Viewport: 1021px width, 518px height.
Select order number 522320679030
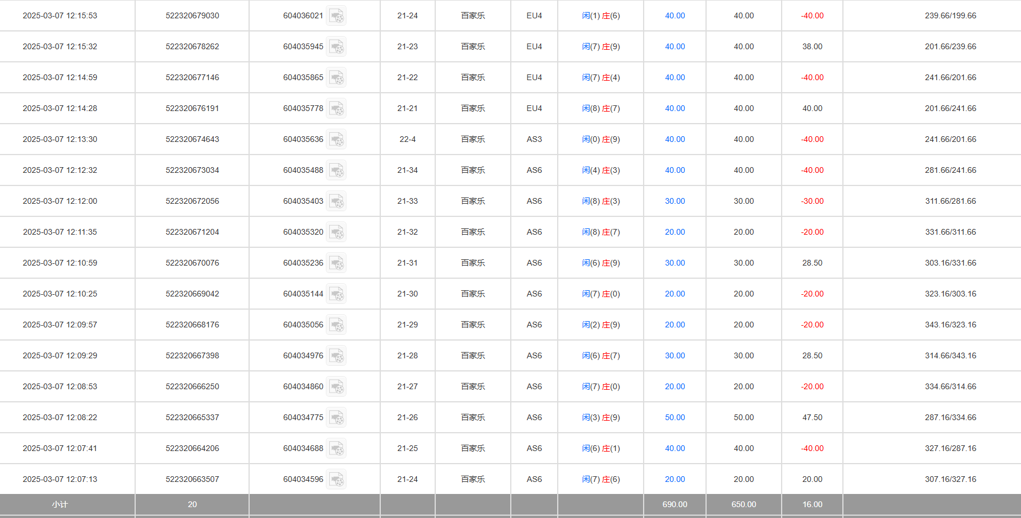(192, 16)
